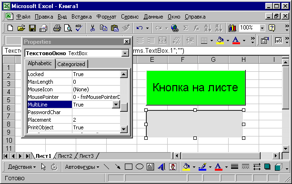This screenshot has height=184, width=292.
Task: Launch the Chart Wizard icon
Action: tap(232, 28)
